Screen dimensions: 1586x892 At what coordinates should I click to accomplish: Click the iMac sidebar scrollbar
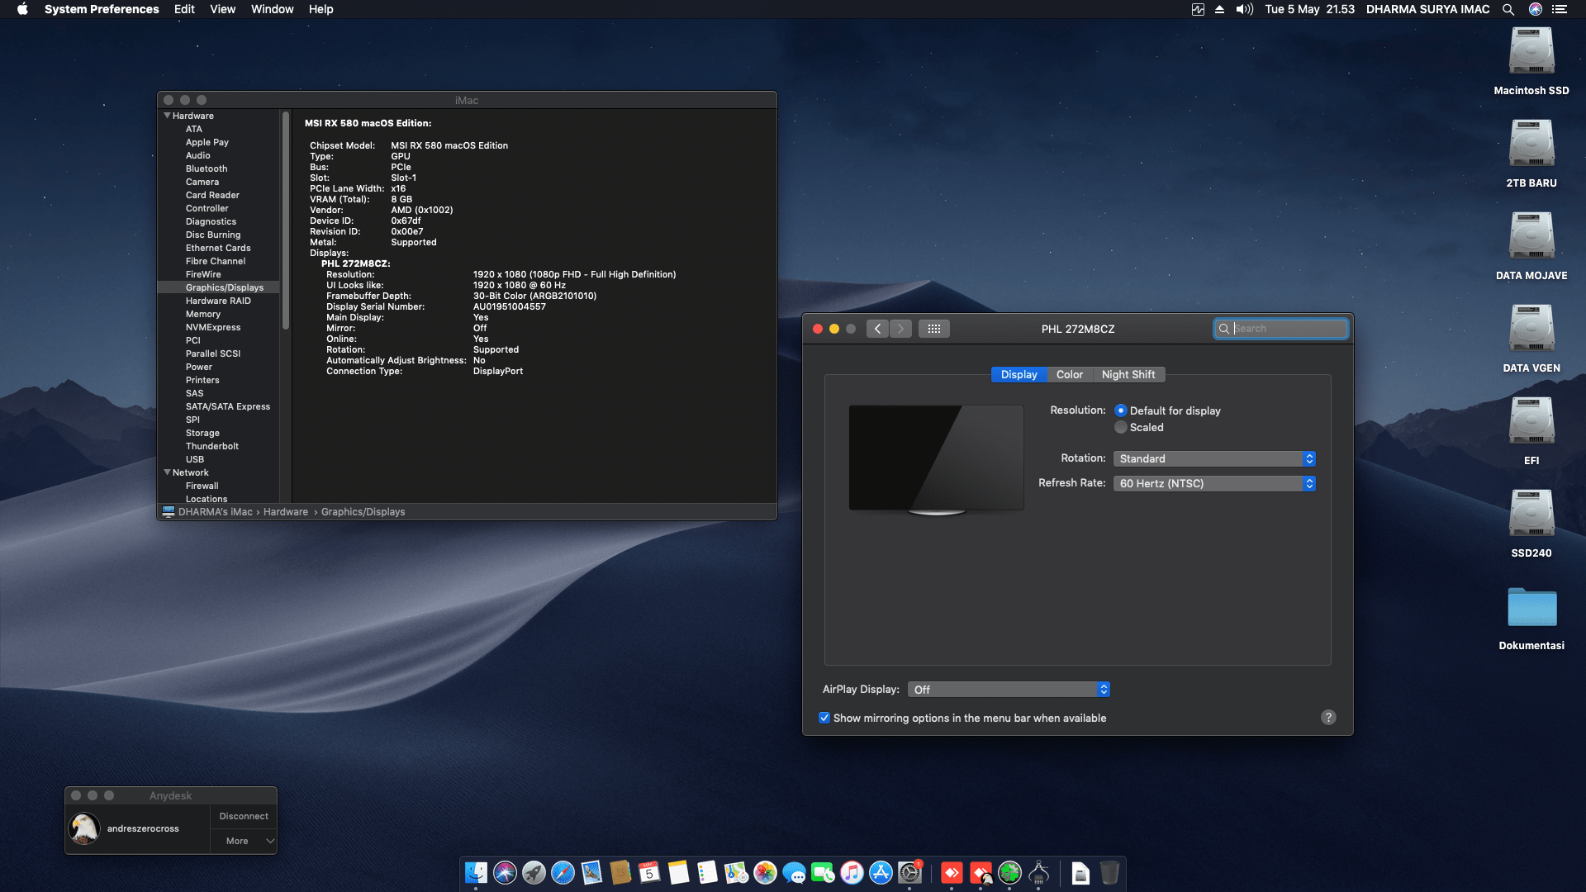[286, 221]
